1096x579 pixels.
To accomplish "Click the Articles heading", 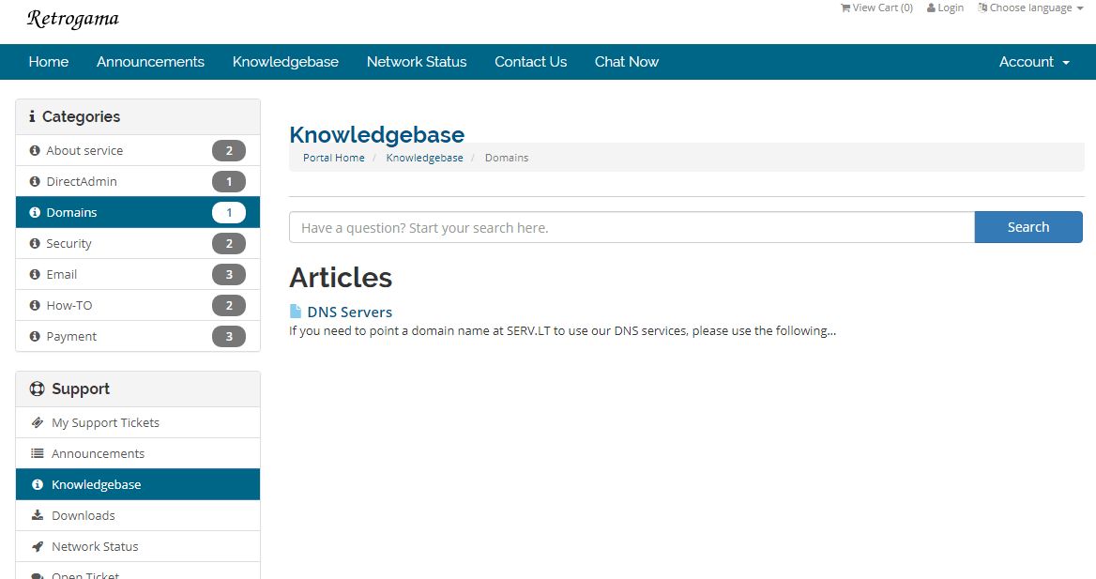I will point(341,278).
